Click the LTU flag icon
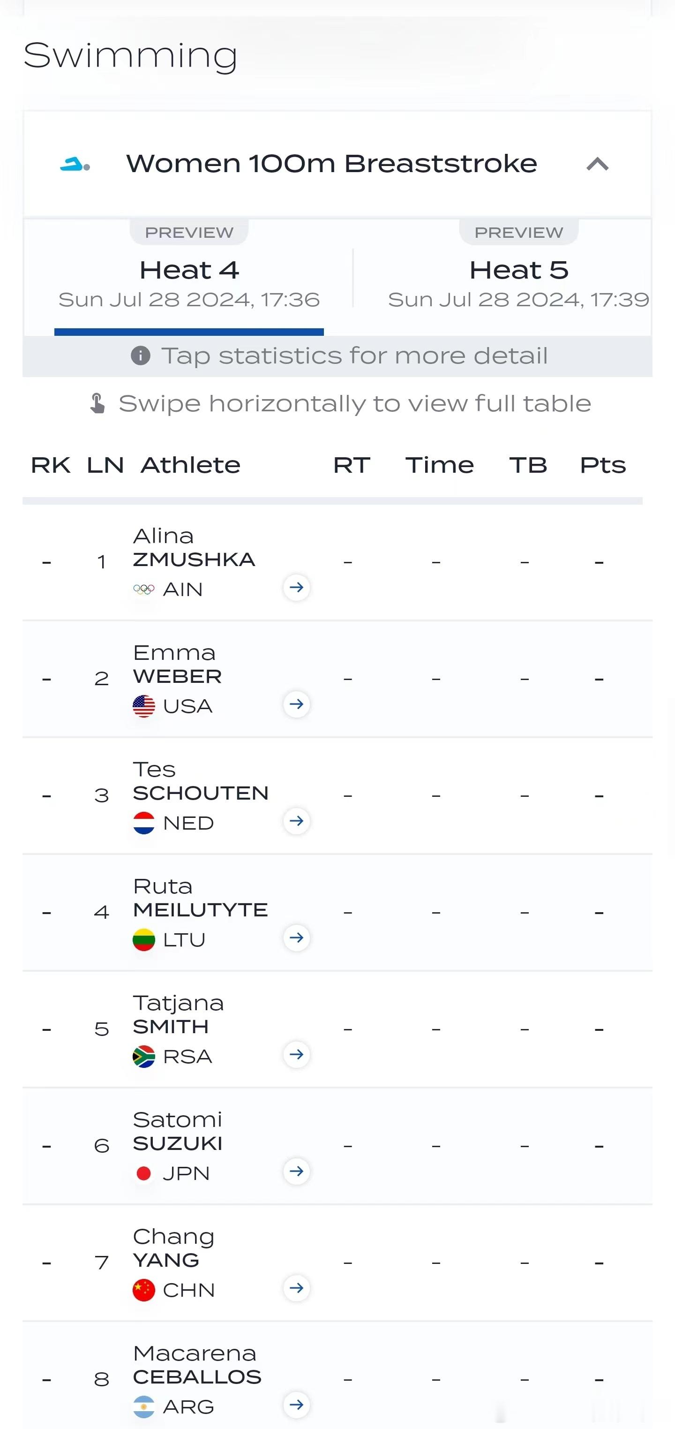Viewport: 675px width, 1429px height. pyautogui.click(x=143, y=940)
